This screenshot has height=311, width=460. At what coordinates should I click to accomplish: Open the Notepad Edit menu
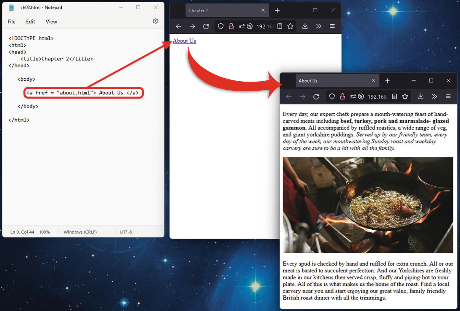point(31,22)
